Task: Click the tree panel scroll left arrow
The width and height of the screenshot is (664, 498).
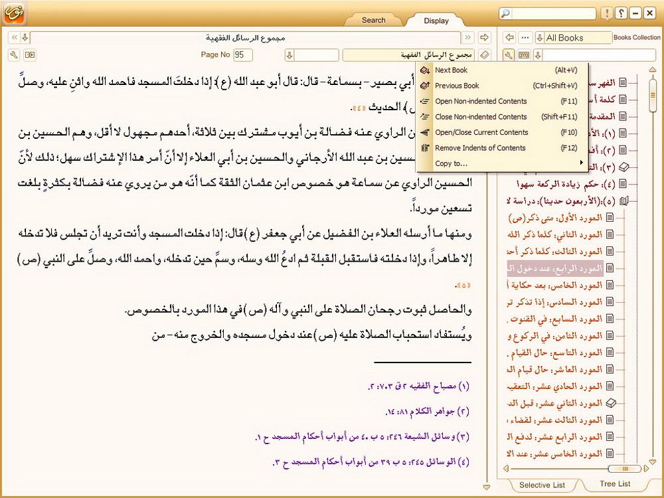Action: tap(506, 468)
